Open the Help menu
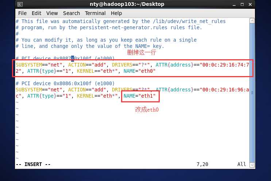Viewport: 271px width, 181px height. tap(116, 13)
